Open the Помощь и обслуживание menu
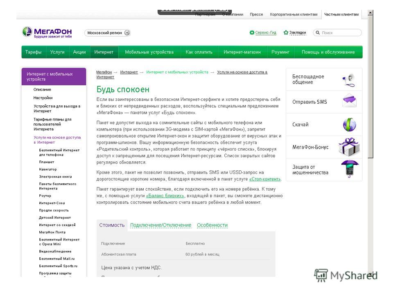Viewport: 393px width, 294px height. [328, 52]
